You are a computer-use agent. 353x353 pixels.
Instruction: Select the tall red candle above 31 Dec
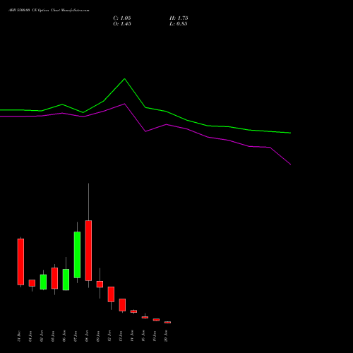coord(20,262)
